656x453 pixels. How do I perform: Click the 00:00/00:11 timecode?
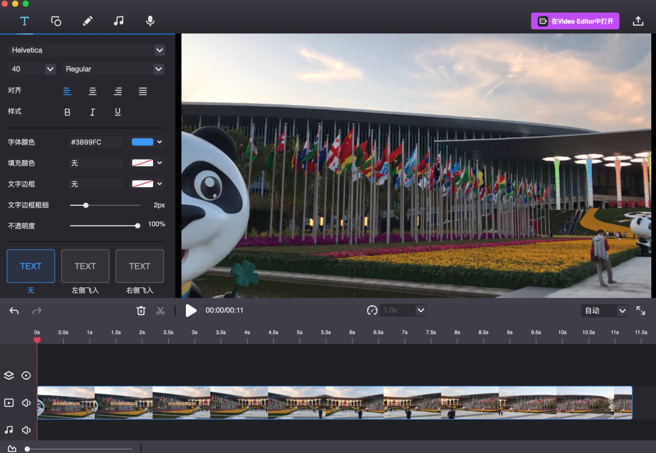pyautogui.click(x=224, y=310)
